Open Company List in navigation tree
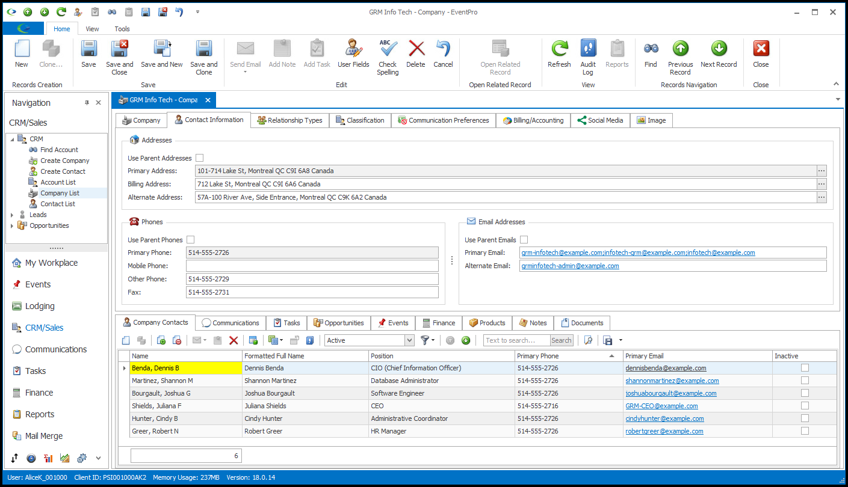Viewport: 848px width, 487px height. [x=60, y=193]
